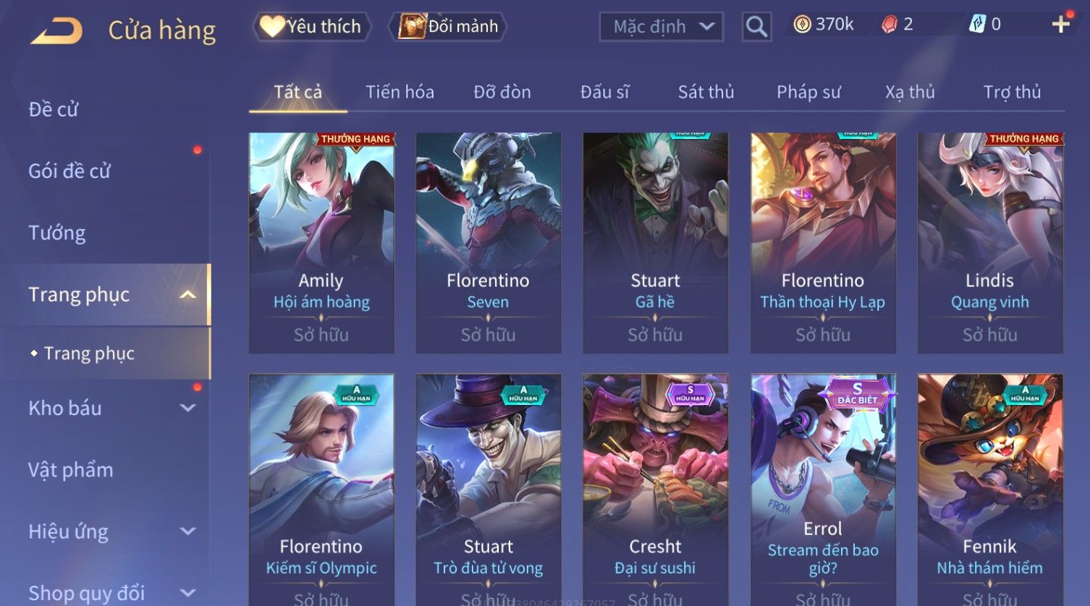This screenshot has width=1090, height=606.
Task: Expand the Kho báu sidebar section
Action: tap(188, 408)
